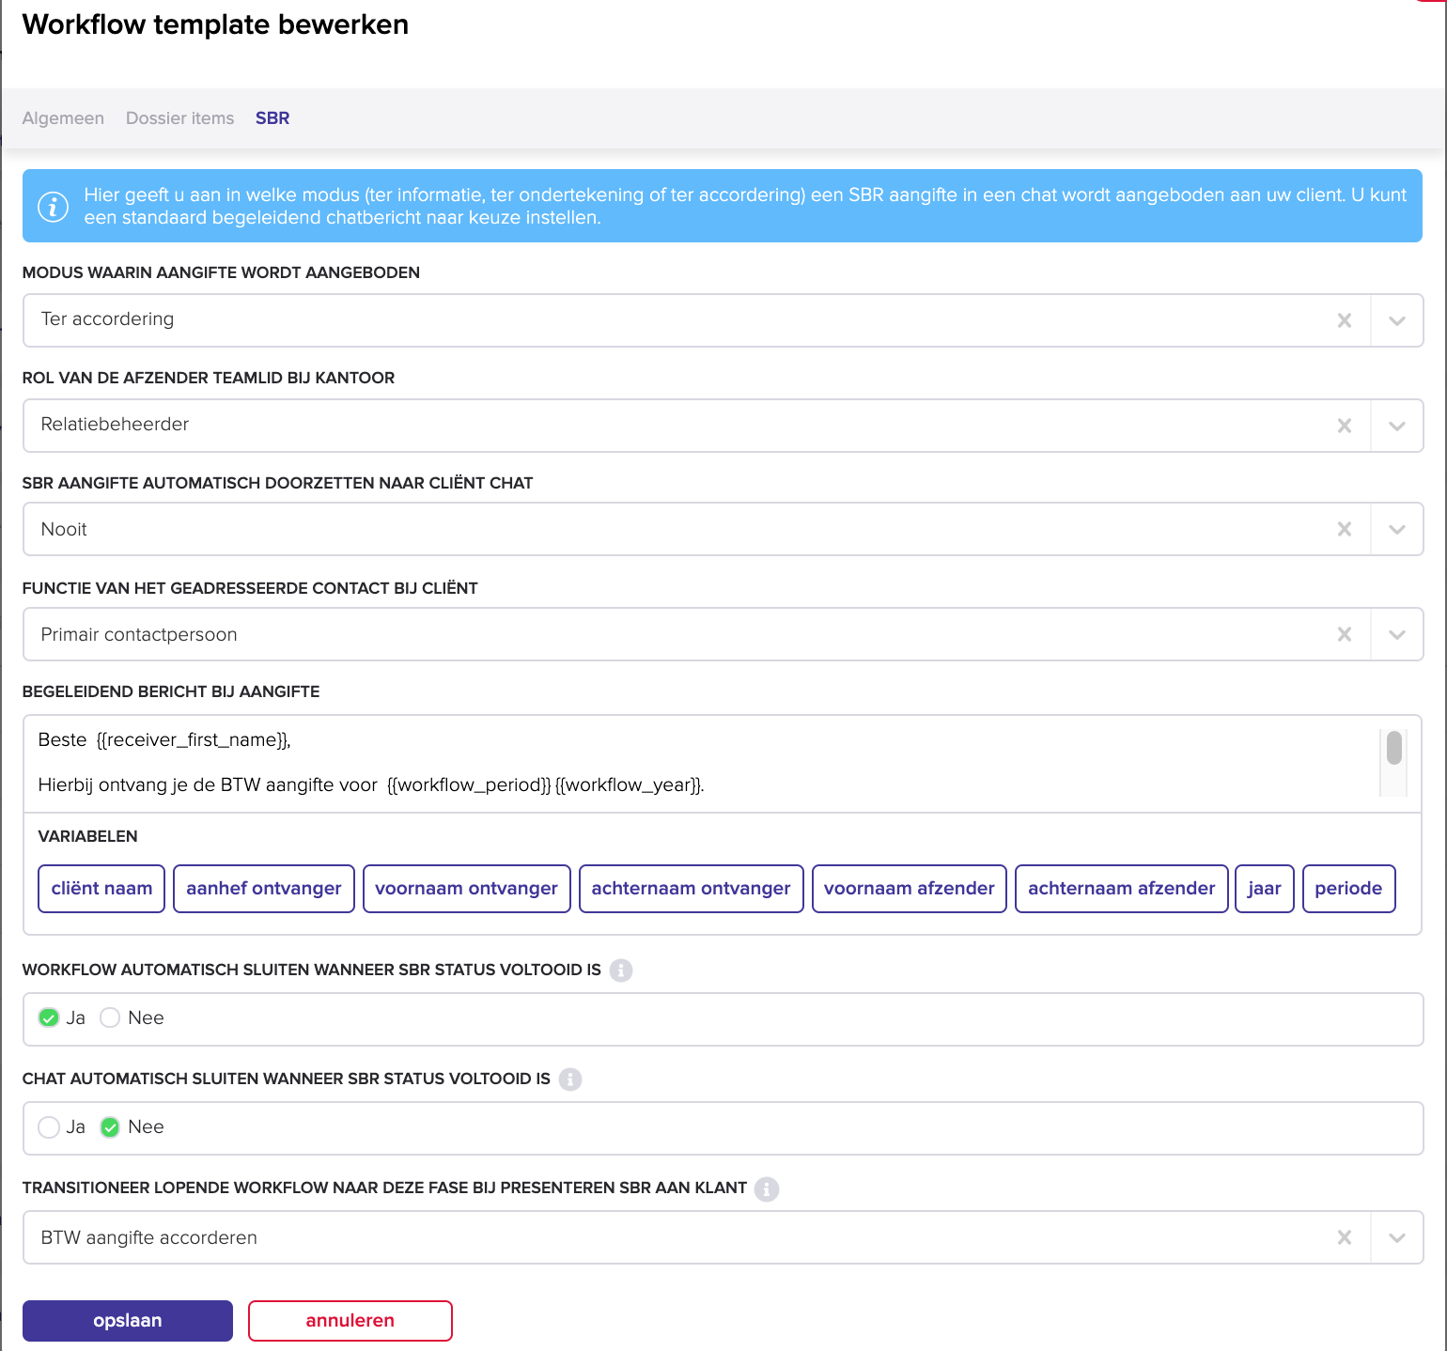
Task: Clear the Relatiebeheerder selection with X
Action: tap(1345, 426)
